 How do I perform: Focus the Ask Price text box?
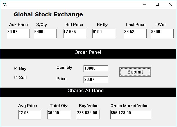[x=18, y=34]
